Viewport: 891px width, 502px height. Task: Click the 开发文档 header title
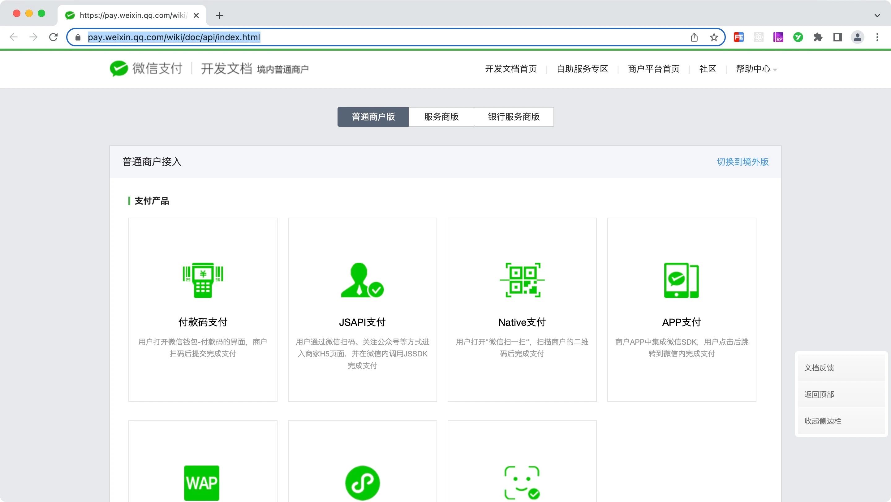(226, 68)
